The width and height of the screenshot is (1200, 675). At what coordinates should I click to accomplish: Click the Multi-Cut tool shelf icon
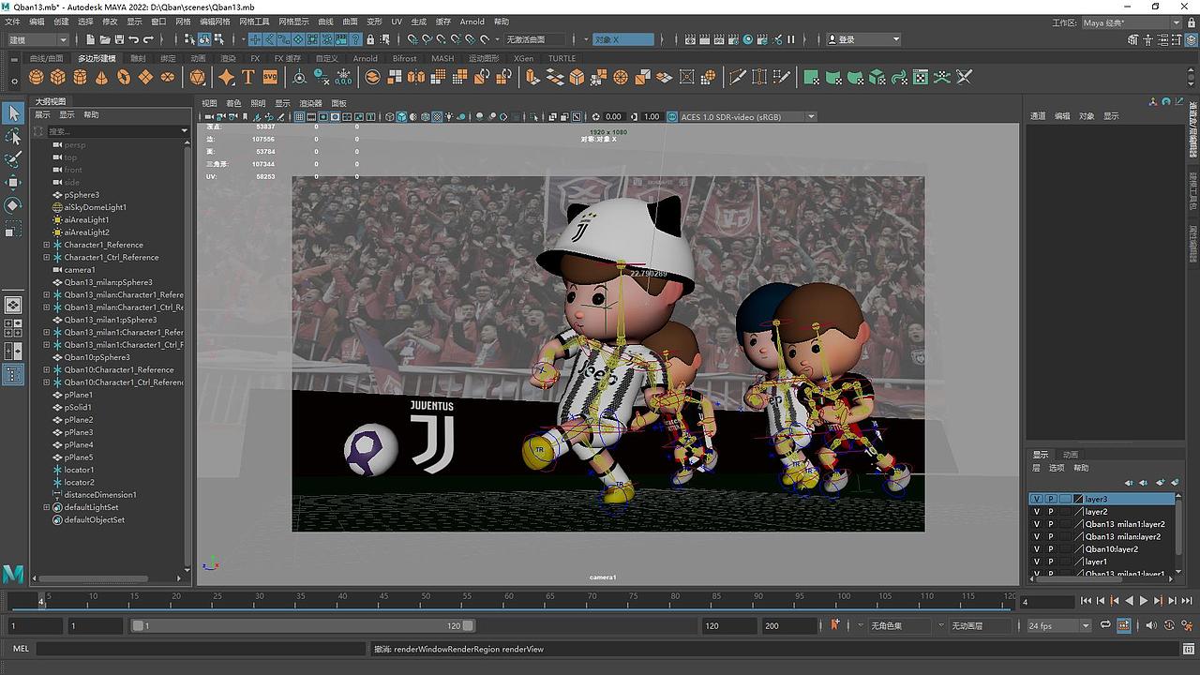(x=738, y=77)
